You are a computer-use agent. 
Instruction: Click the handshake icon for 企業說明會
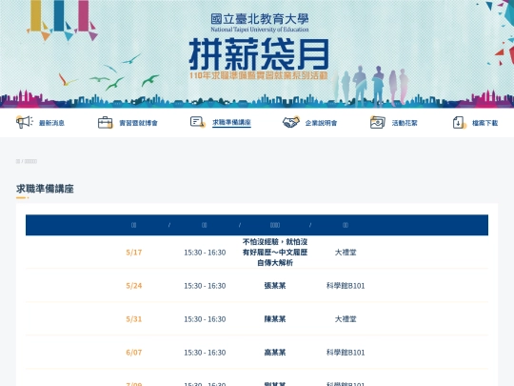click(x=291, y=122)
